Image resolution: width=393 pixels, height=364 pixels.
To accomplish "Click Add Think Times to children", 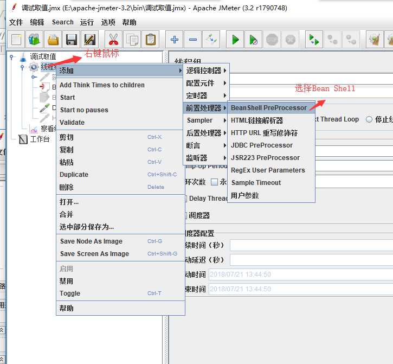I will point(120,85).
